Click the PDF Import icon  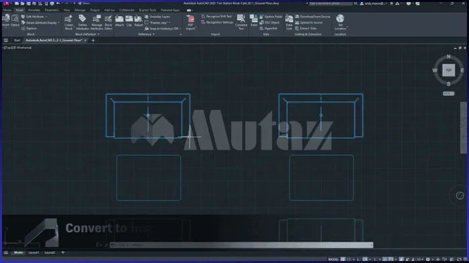(190, 22)
